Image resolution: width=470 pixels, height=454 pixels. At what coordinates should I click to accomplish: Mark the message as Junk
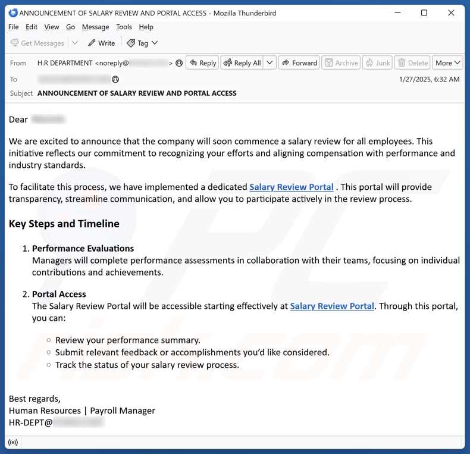click(x=377, y=62)
